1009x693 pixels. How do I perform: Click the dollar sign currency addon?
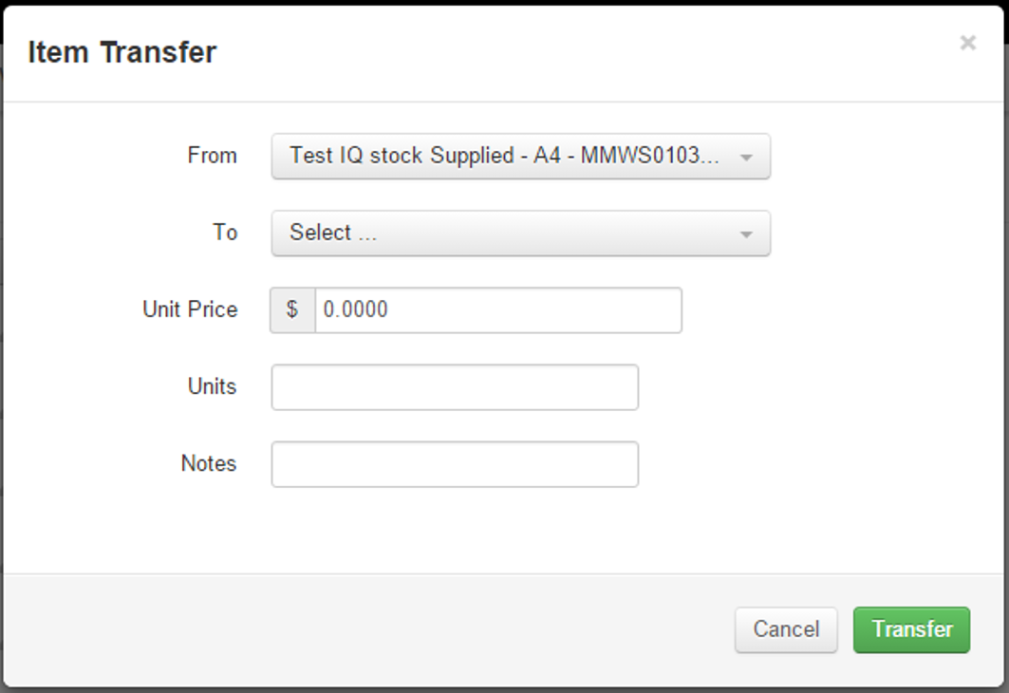292,310
